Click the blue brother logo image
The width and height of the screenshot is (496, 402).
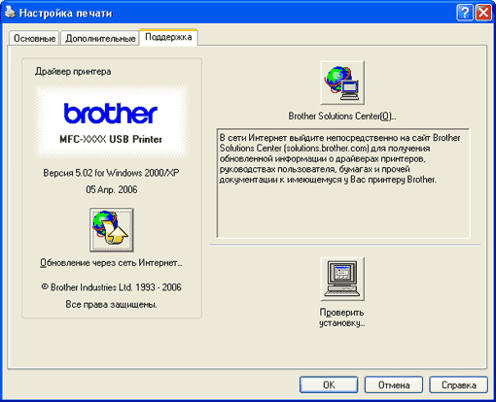pyautogui.click(x=111, y=114)
